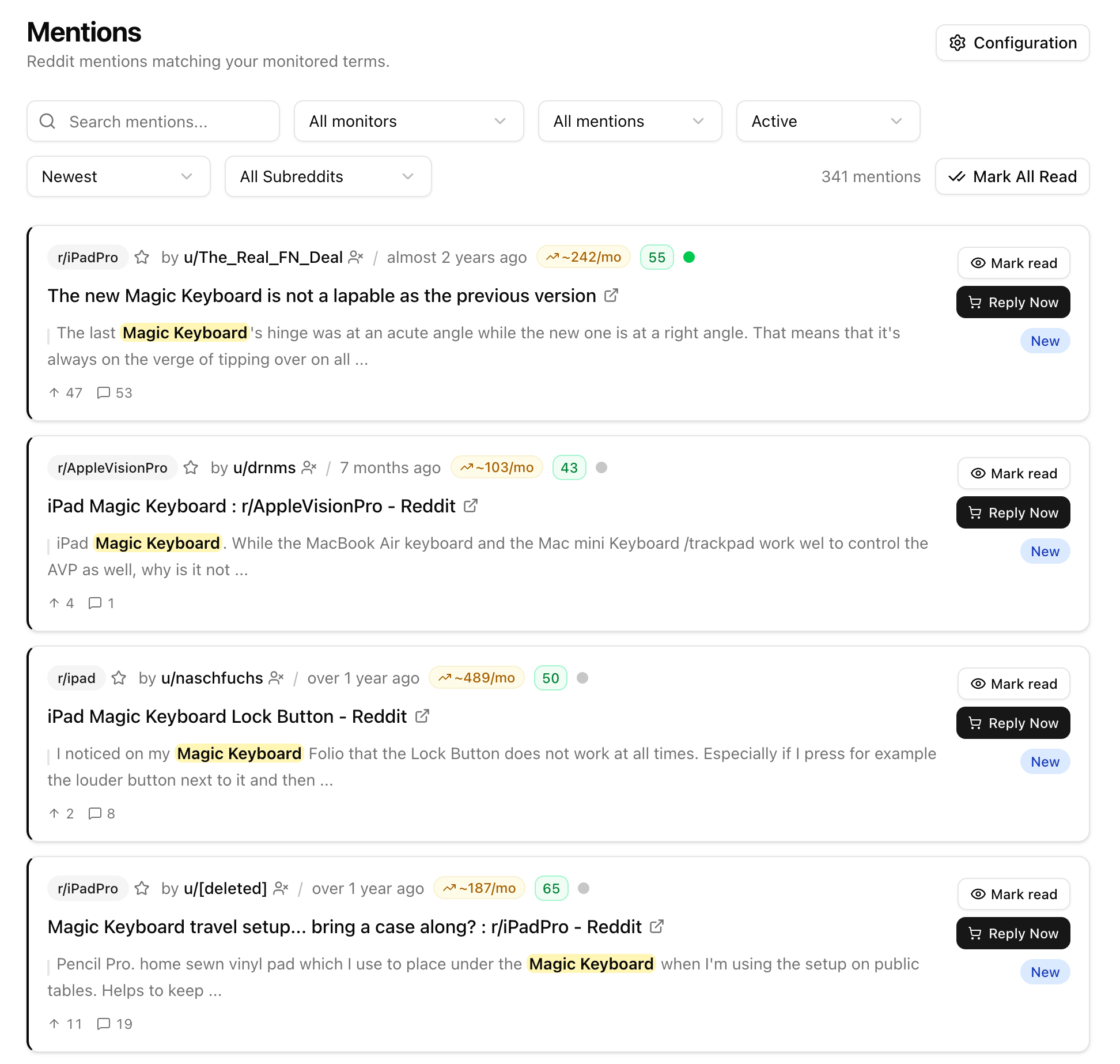Click the eye icon on the top Mark read button

pos(978,263)
